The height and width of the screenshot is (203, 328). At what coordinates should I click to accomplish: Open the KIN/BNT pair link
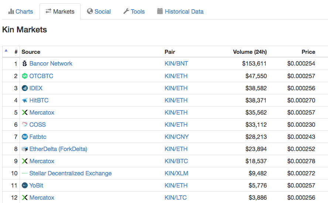click(176, 63)
